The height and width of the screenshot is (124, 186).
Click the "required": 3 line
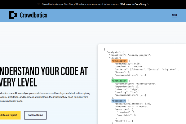point(126,112)
